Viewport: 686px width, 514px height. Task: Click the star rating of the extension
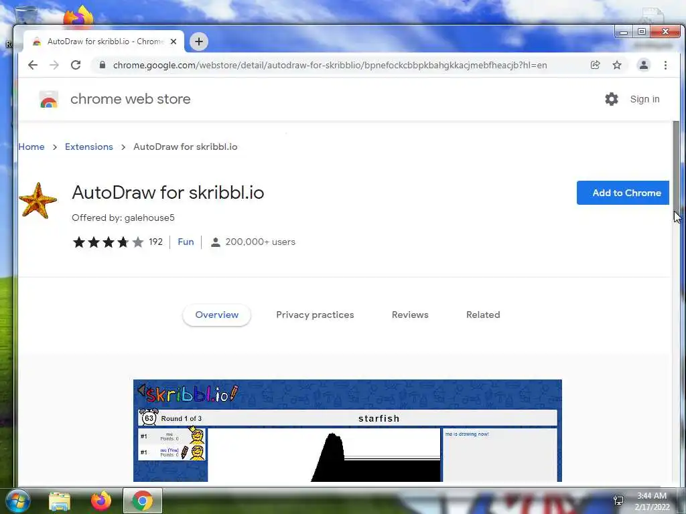click(x=108, y=242)
